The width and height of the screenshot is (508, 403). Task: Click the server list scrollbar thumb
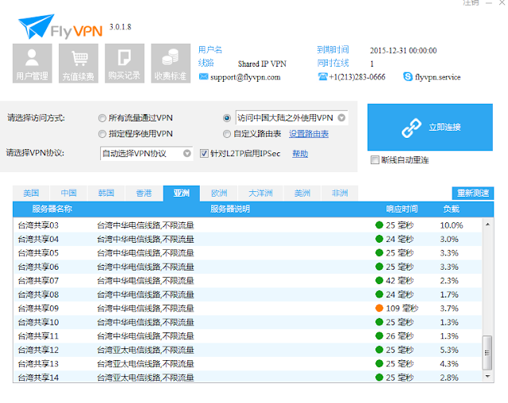pos(487,352)
